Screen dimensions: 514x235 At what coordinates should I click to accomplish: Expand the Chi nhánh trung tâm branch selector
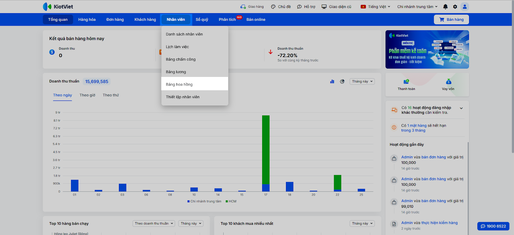click(417, 7)
